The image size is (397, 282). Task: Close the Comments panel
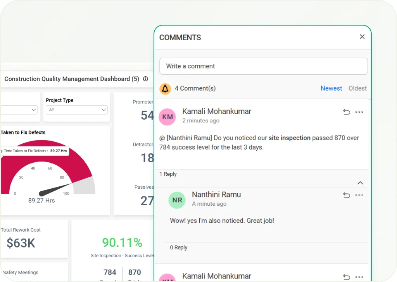[x=362, y=37]
